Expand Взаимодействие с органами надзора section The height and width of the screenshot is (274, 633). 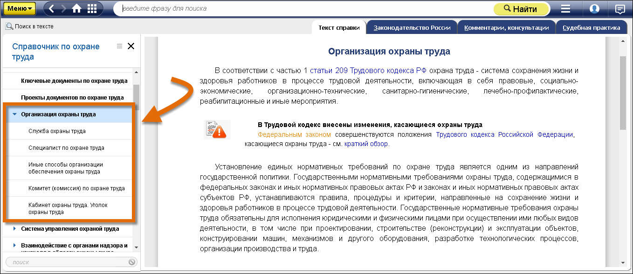(15, 245)
